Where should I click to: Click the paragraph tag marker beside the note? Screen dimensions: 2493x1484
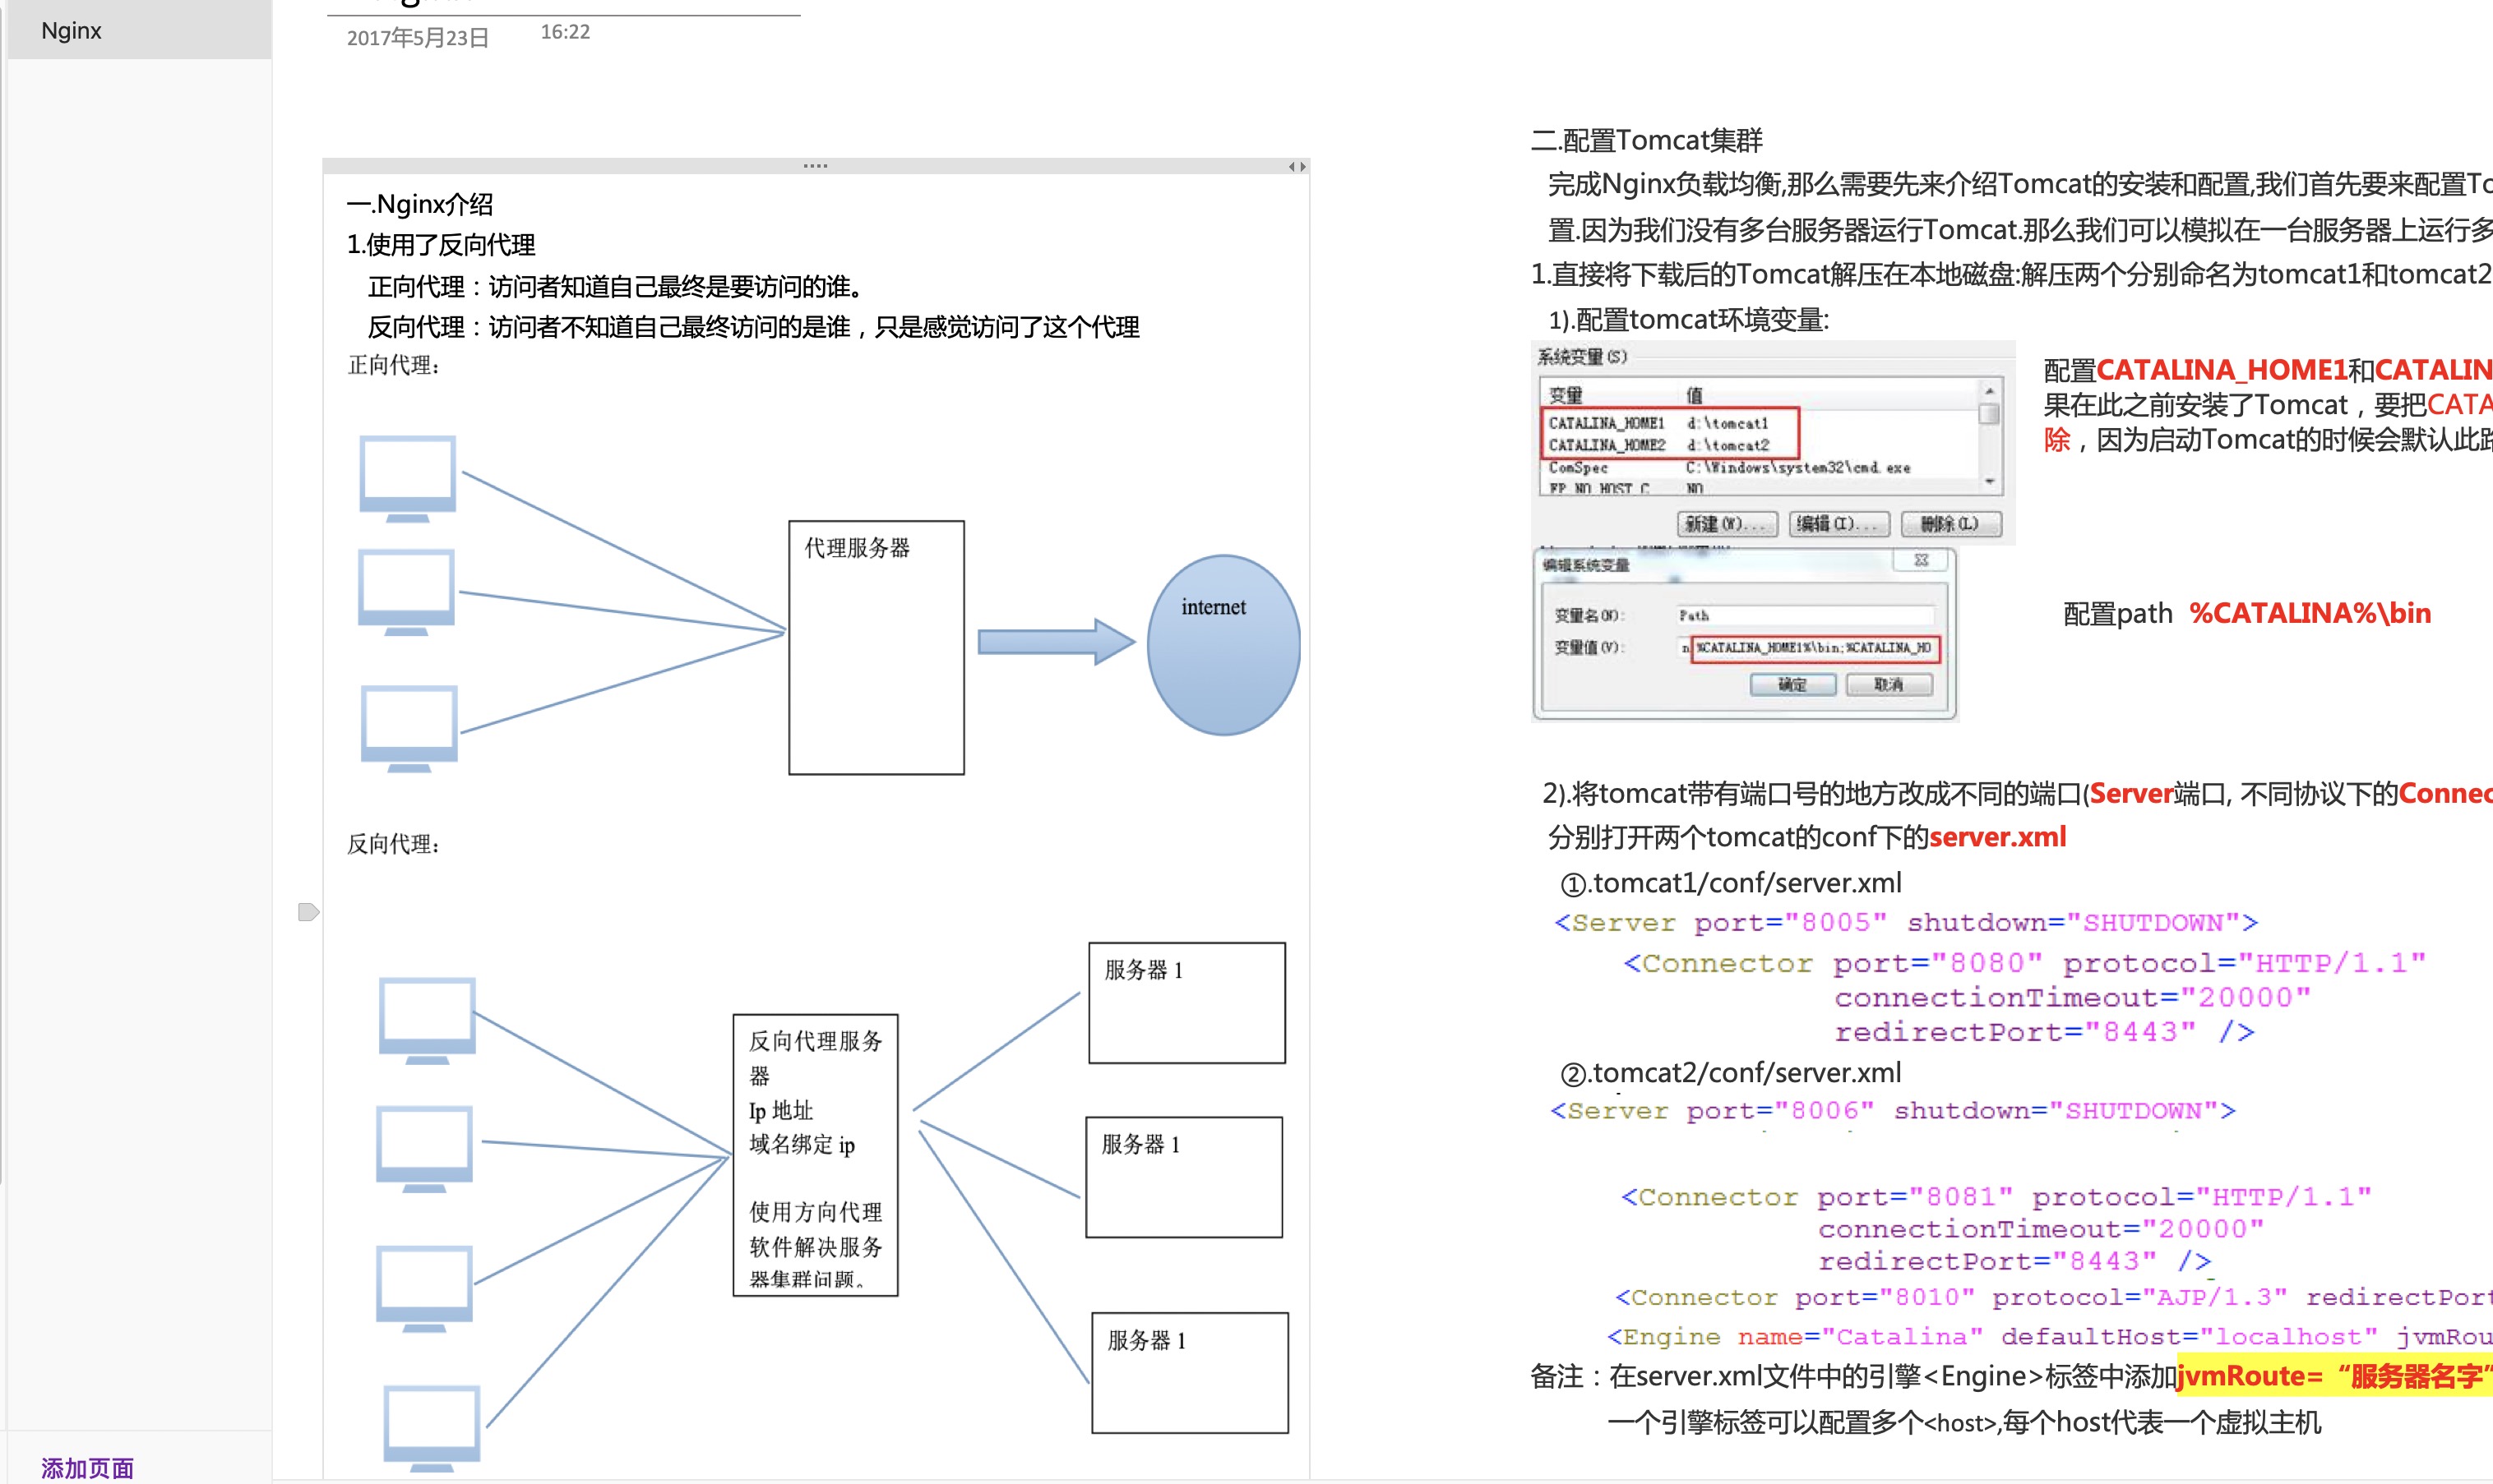coord(308,912)
